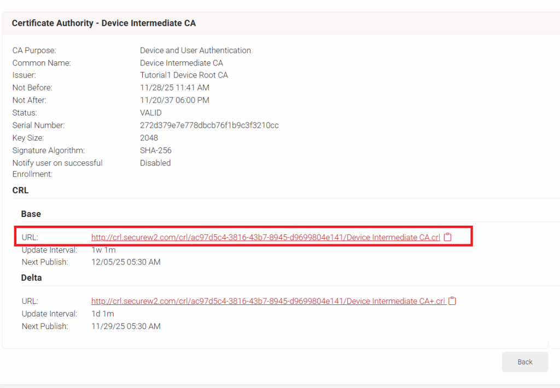Click the SHA-256 signature algorithm value
The height and width of the screenshot is (388, 560).
[x=156, y=150]
